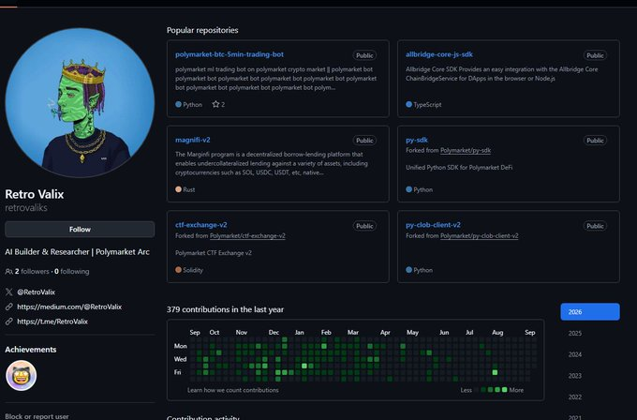The height and width of the screenshot is (420, 637).
Task: Click the Python language dot on py-sdk
Action: [408, 189]
